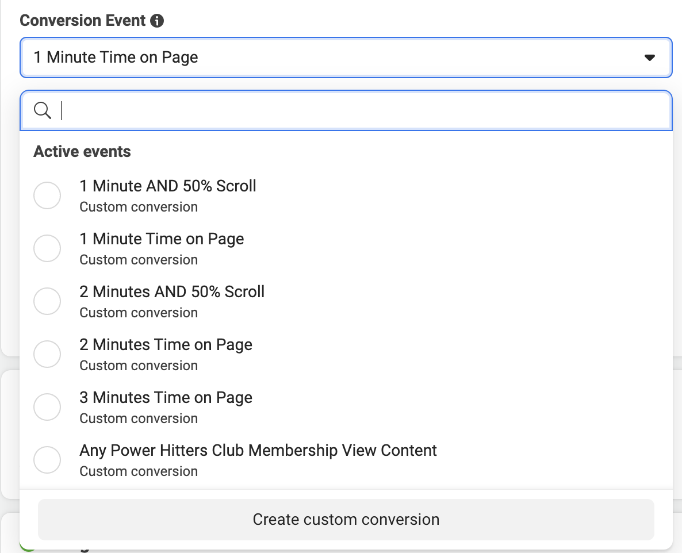Click the selected '1 Minute Time on Page' combo box

click(346, 57)
